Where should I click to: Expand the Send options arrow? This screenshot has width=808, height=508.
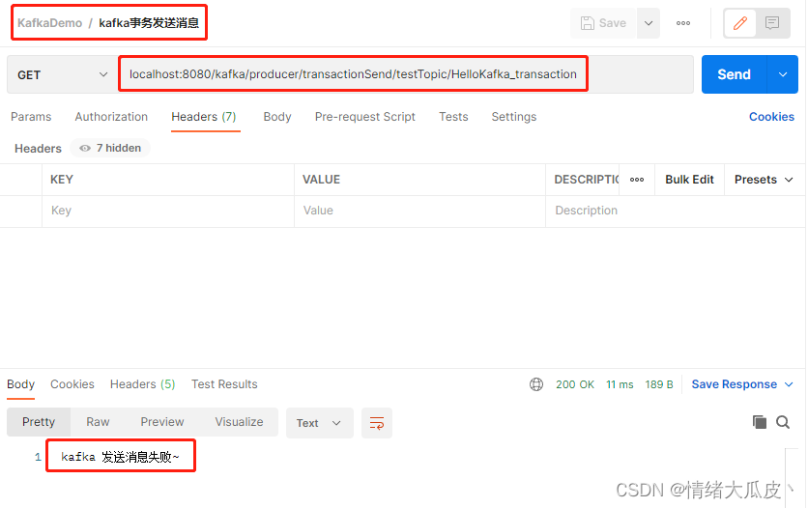[783, 74]
